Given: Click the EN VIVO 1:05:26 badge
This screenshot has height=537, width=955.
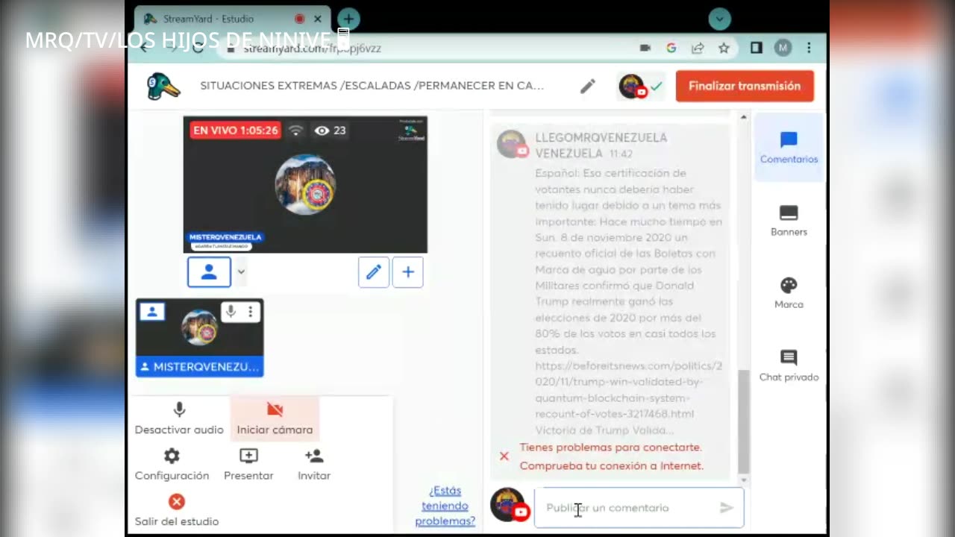Looking at the screenshot, I should [236, 131].
